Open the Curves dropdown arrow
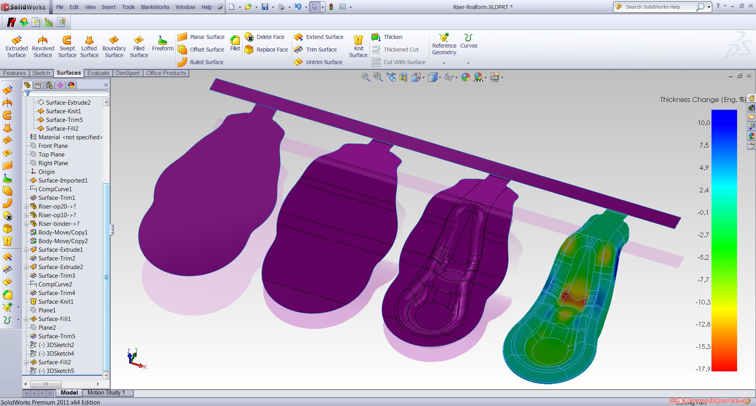This screenshot has height=406, width=756. click(468, 63)
